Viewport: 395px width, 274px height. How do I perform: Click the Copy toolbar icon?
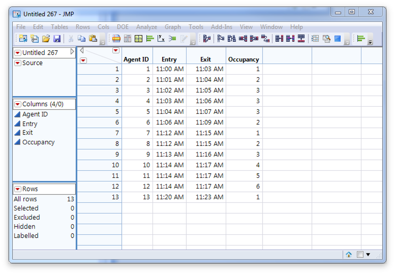pos(81,38)
